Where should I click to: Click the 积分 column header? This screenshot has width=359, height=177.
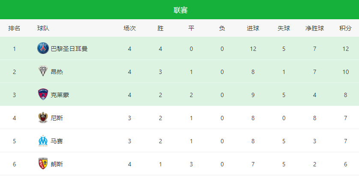[345, 28]
